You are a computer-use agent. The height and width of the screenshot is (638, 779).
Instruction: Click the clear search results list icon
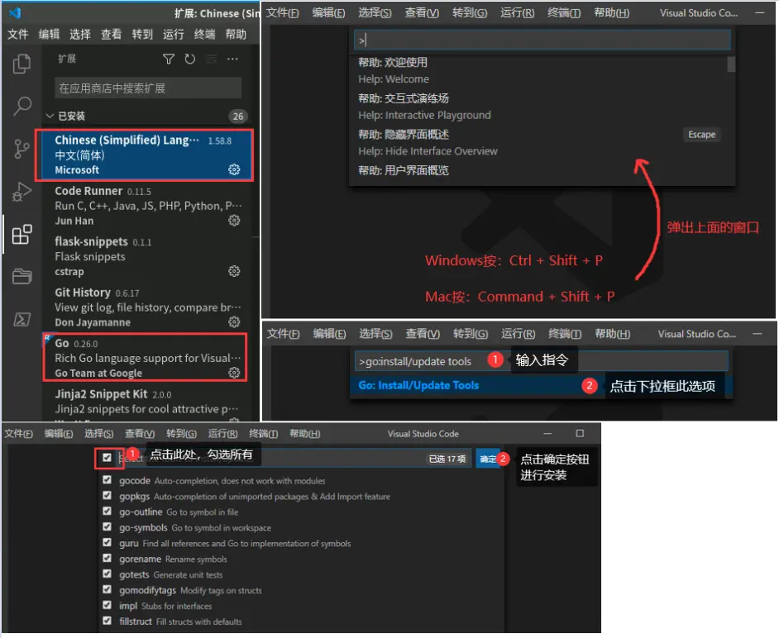click(211, 59)
